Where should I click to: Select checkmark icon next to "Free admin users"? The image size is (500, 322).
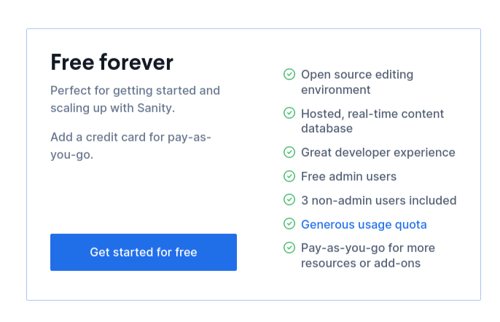[x=289, y=176]
